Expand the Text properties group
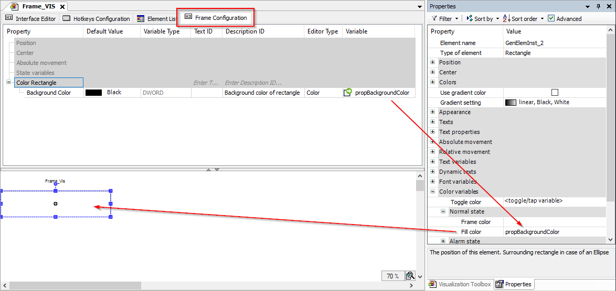Screen dimensions: 616x291 coord(433,132)
